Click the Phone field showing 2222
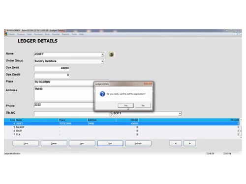 click(64, 105)
